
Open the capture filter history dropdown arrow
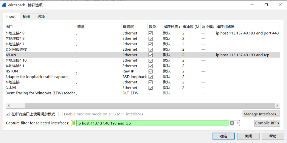click(237, 123)
